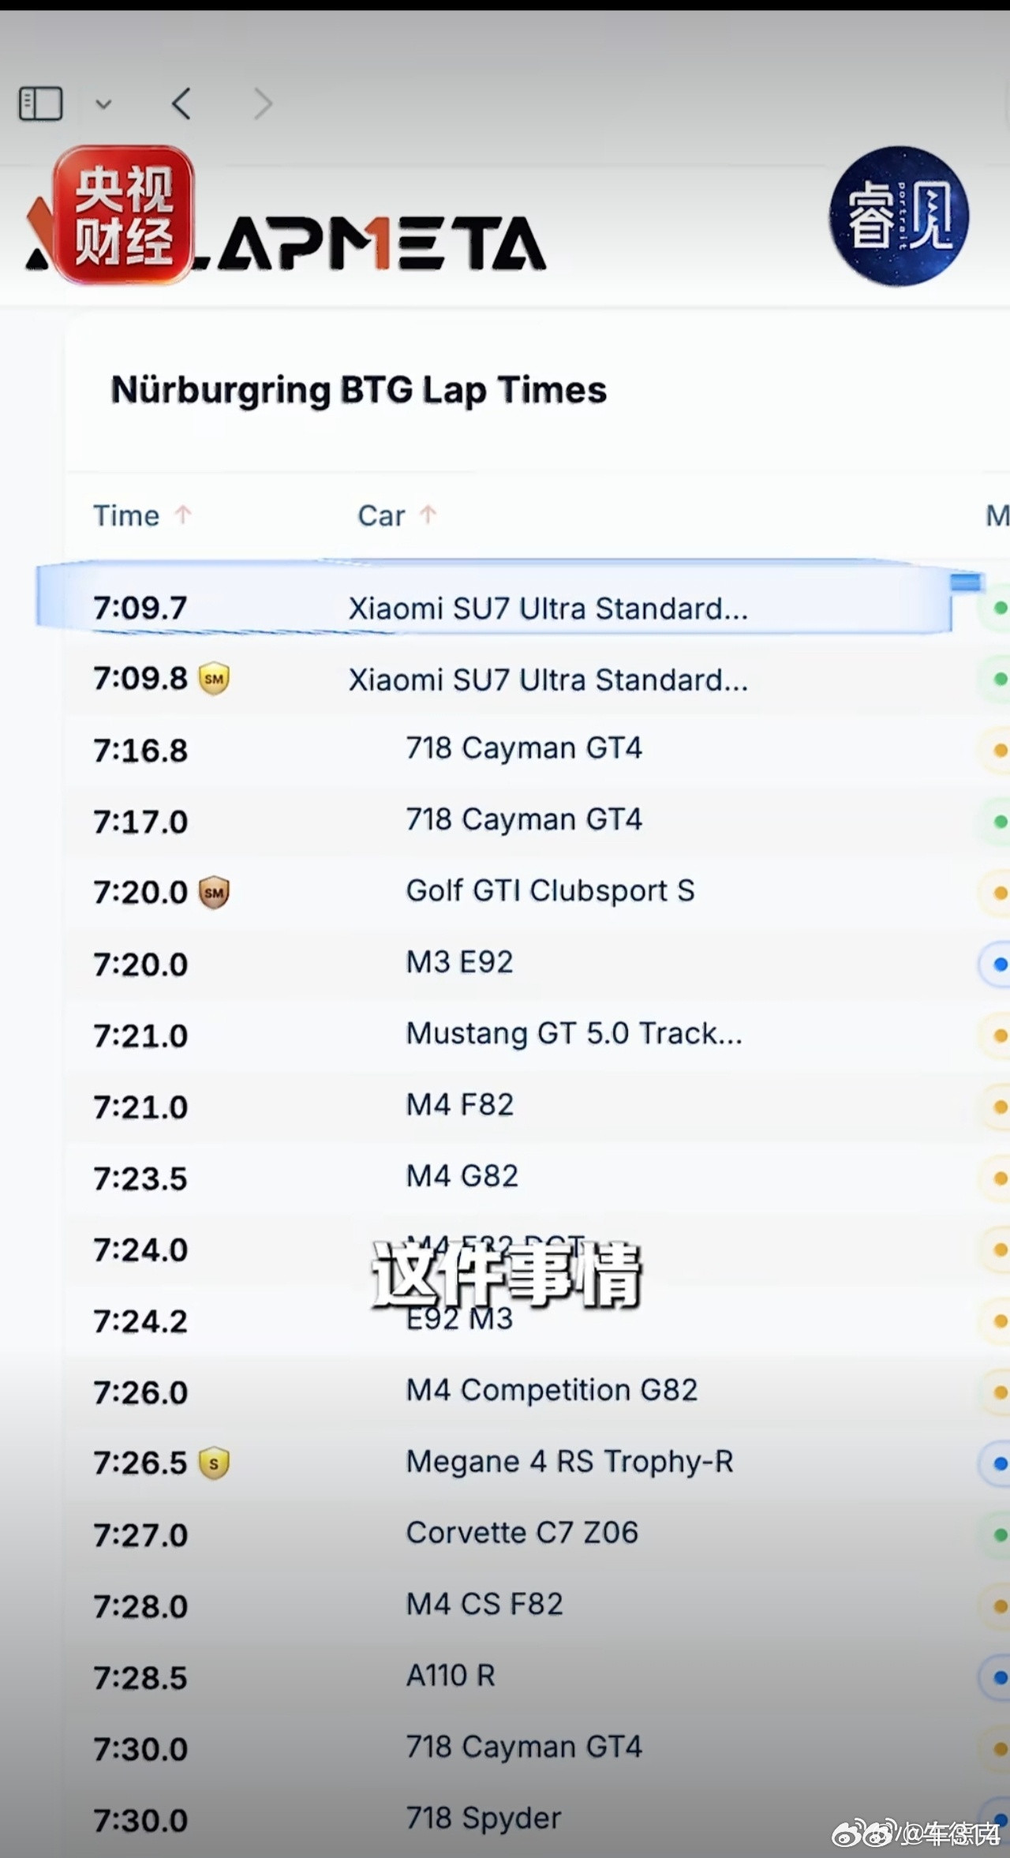Select the 7:20.0 time on the Golf GTI row
Viewport: 1010px width, 1858px height.
140,893
